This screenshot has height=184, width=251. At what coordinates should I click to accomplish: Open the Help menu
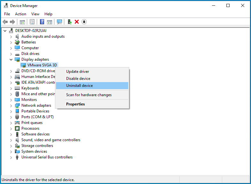[48, 14]
